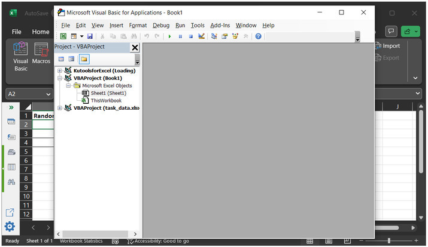Select ThisWorkbook in project tree
Screen dimensions: 428x247
106,101
